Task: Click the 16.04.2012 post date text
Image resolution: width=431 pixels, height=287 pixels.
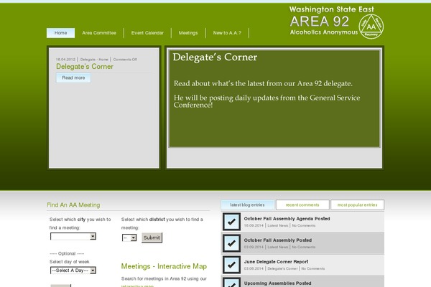Action: point(65,60)
